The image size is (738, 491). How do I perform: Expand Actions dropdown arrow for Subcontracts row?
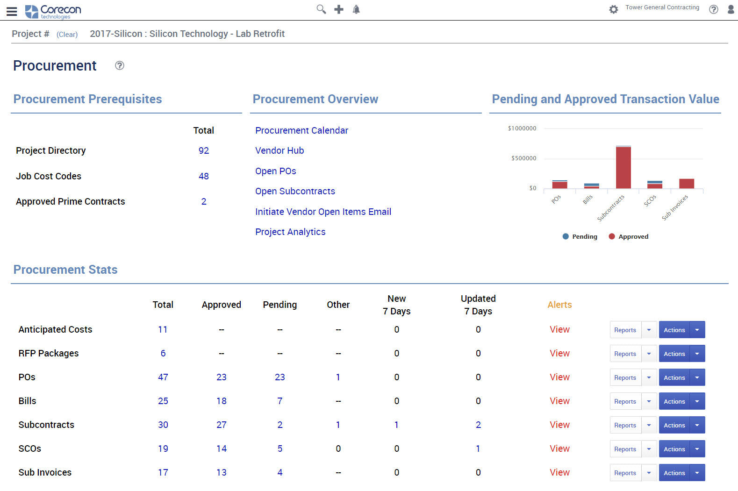[x=697, y=425]
